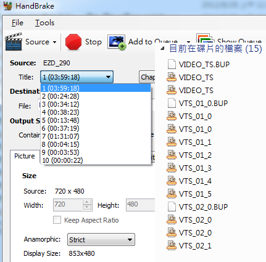The height and width of the screenshot is (262, 266).
Task: Click the VTS_01_2 video file icon
Action: click(172, 155)
